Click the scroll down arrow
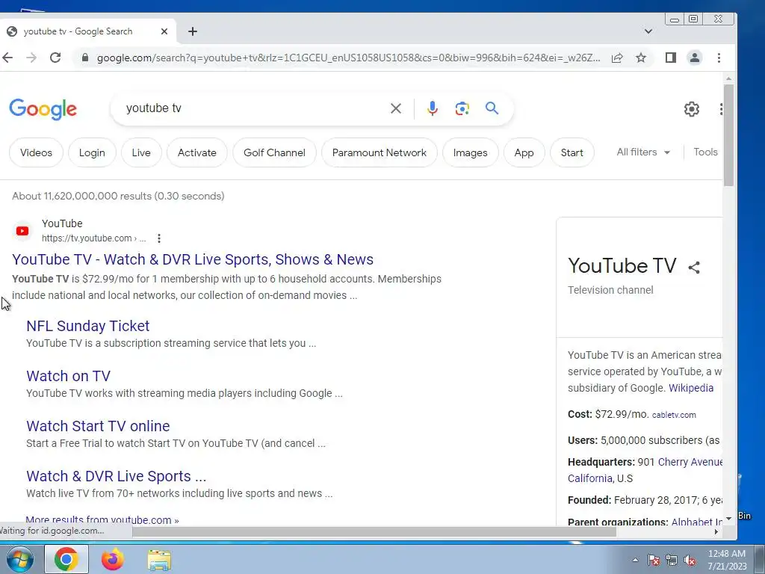 [x=728, y=519]
